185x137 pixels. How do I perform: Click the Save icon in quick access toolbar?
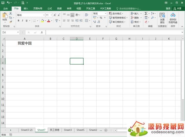pos(3,3)
